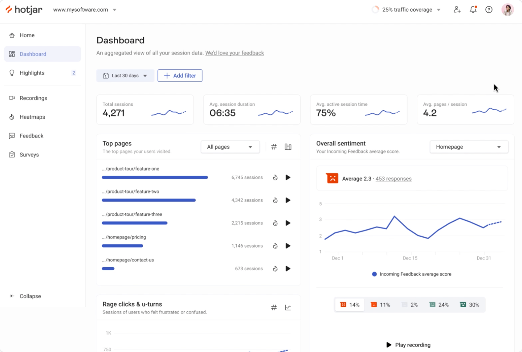Screen dimensions: 522x352
Task: Open the Last 30 days date dropdown
Action: tap(125, 76)
